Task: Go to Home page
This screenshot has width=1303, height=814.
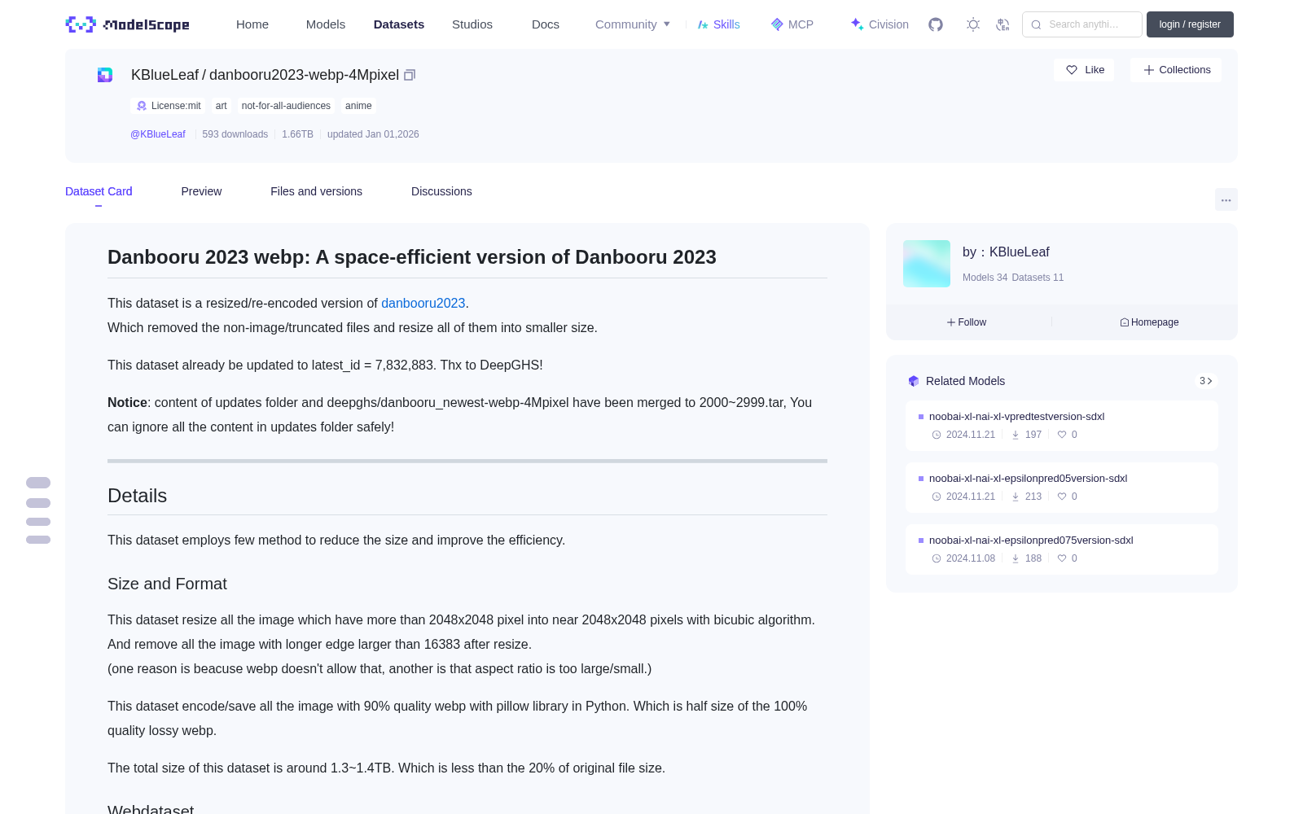Action: click(252, 24)
